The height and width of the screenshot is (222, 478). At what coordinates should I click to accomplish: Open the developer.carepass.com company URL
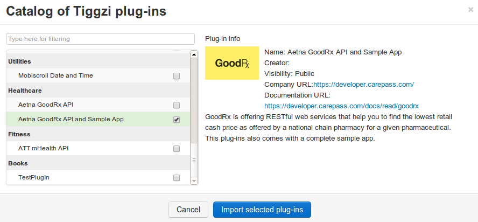(363, 85)
